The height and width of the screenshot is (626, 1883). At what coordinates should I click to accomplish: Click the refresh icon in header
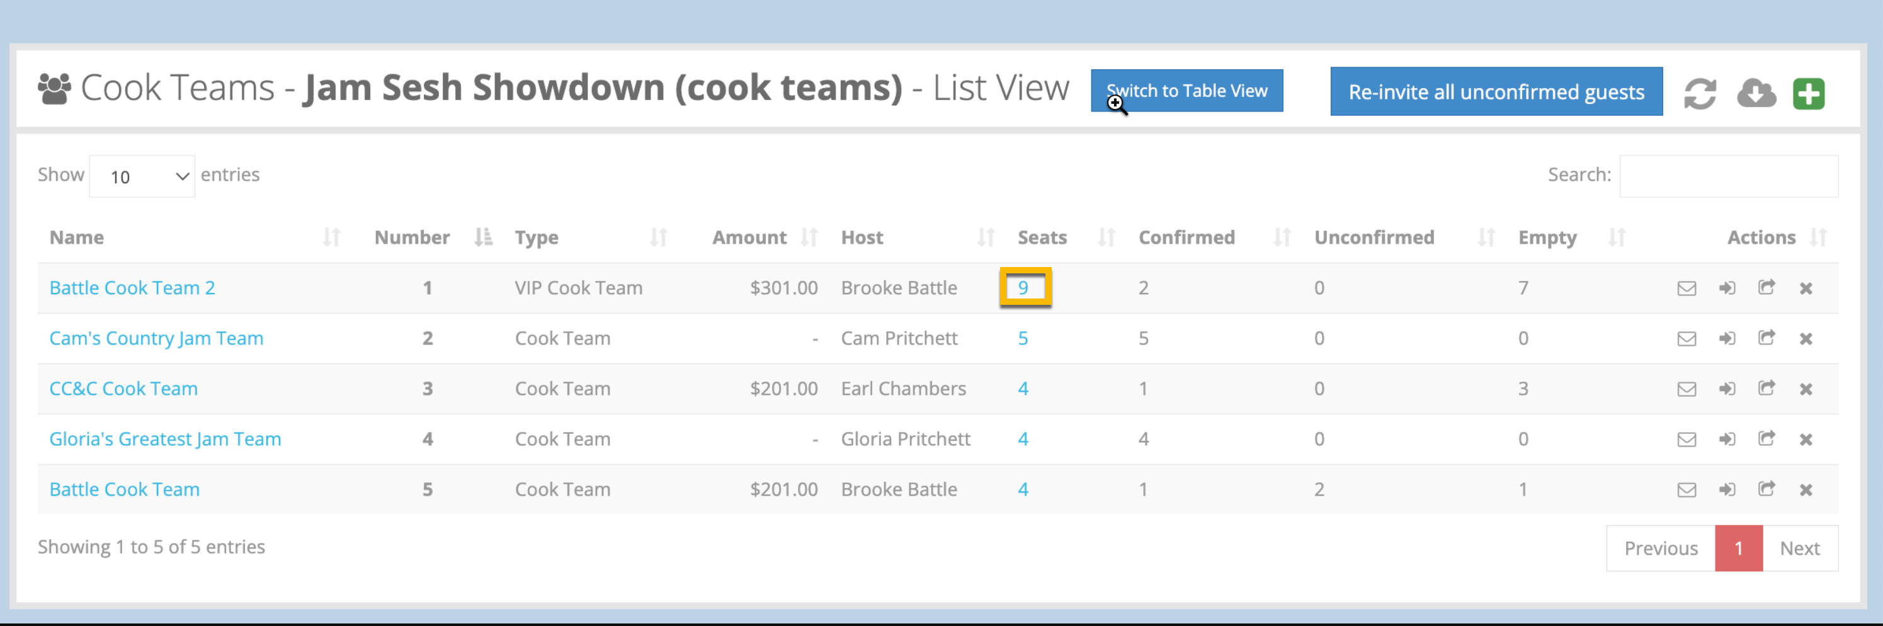[x=1700, y=94]
